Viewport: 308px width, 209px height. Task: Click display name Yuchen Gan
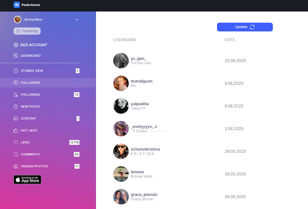point(141,63)
